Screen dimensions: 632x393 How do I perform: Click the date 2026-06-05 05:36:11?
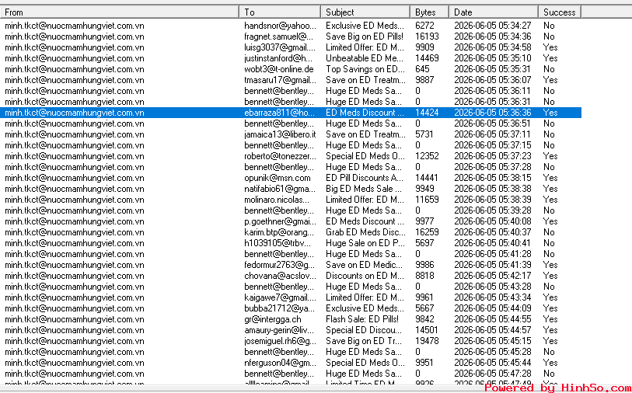(x=493, y=91)
